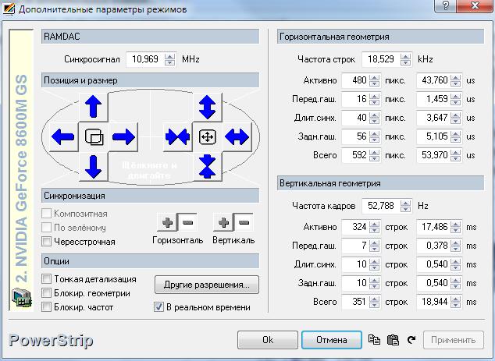Click the horizontal Активно pixel value field
This screenshot has height=361, width=495.
(x=354, y=80)
